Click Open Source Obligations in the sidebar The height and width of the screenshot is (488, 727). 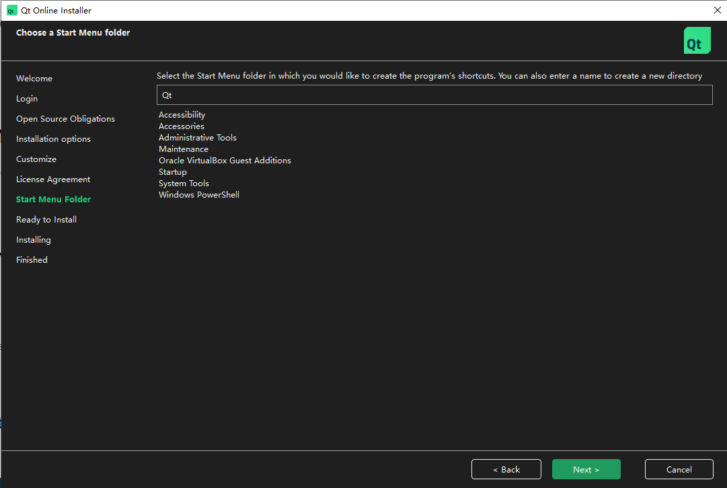click(65, 119)
